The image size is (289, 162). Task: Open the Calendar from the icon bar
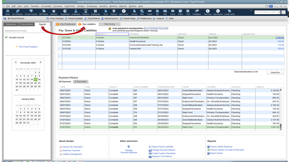click(x=54, y=12)
